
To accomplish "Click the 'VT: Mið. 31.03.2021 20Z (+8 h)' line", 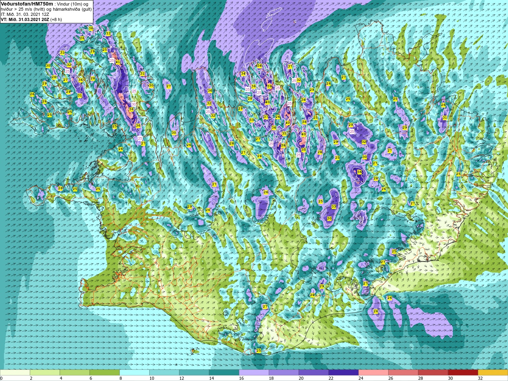I will 31,19.
